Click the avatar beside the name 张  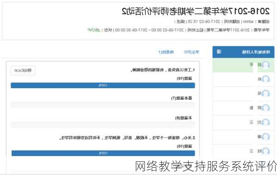pos(265,94)
